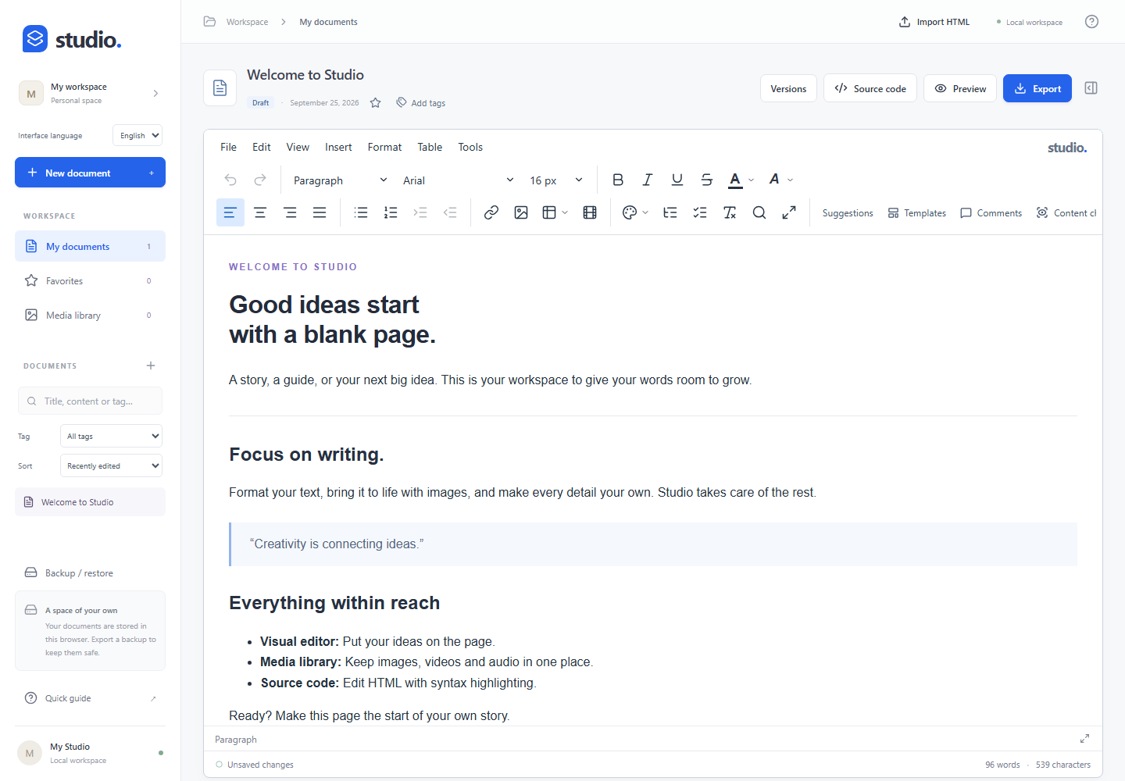Open the Format menu

pyautogui.click(x=384, y=147)
